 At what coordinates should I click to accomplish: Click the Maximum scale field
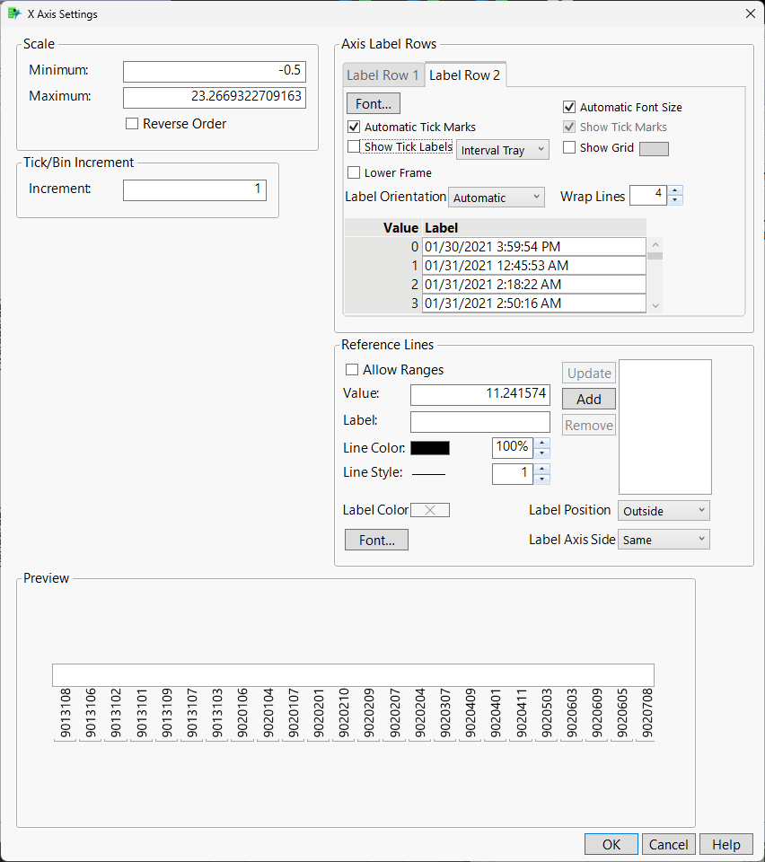coord(215,97)
